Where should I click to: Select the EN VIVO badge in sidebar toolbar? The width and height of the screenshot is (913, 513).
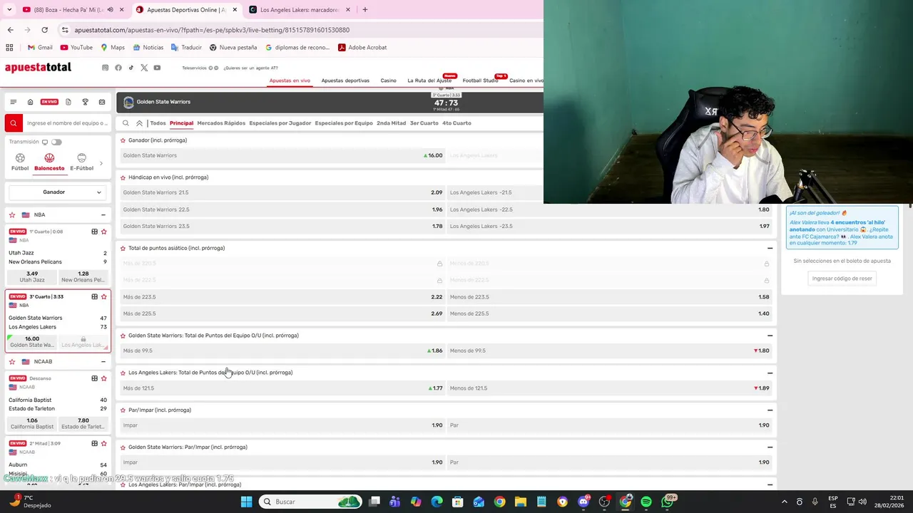(49, 102)
